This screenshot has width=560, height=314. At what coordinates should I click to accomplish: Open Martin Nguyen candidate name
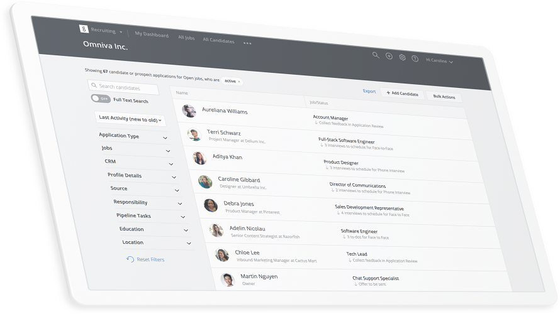259,276
